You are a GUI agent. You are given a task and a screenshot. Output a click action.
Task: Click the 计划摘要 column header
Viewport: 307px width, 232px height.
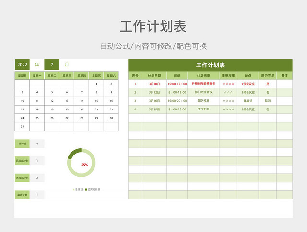(x=203, y=76)
